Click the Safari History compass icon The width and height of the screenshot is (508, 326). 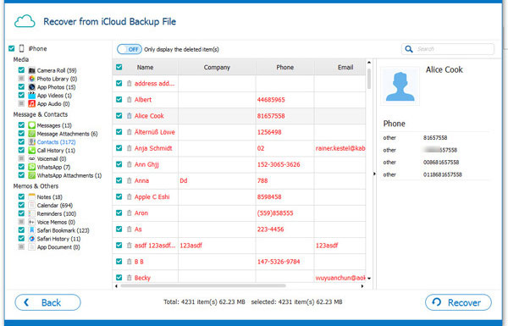[32, 239]
